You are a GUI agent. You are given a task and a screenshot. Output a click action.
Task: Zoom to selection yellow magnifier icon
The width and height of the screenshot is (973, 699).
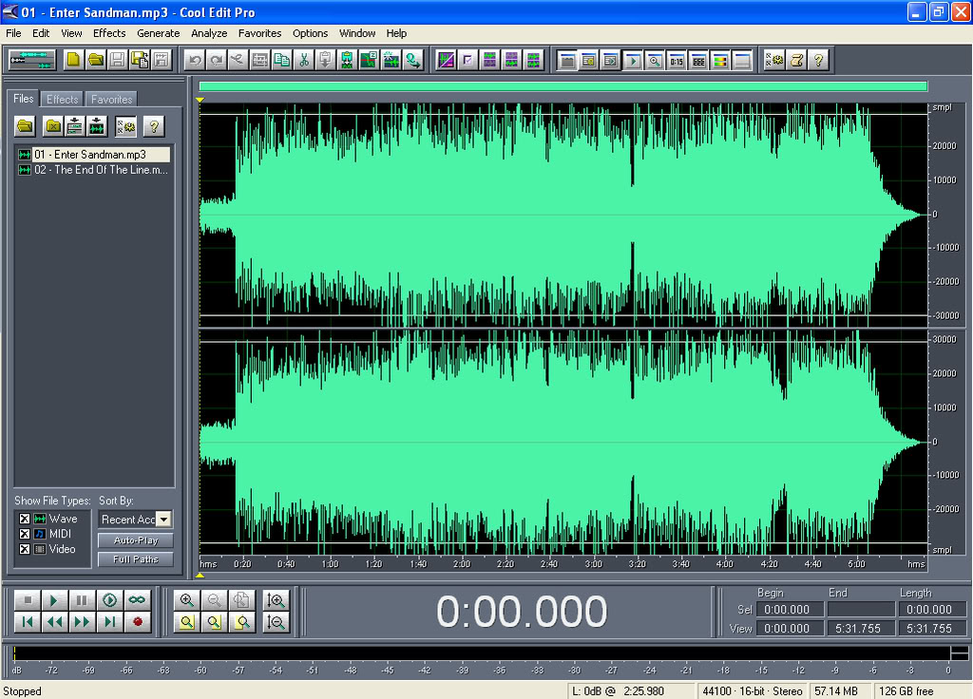point(187,621)
